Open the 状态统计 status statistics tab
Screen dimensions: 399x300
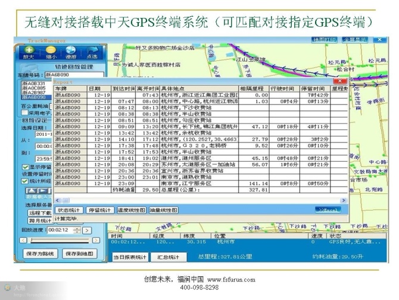[x=68, y=210]
